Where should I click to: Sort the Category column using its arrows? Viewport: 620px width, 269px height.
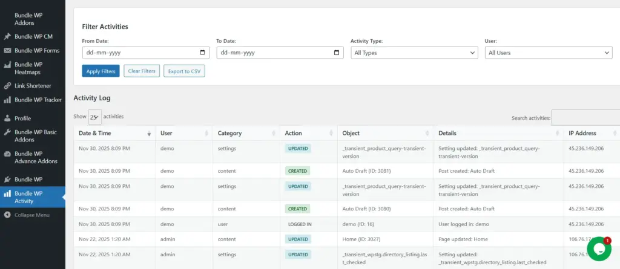[x=274, y=134]
